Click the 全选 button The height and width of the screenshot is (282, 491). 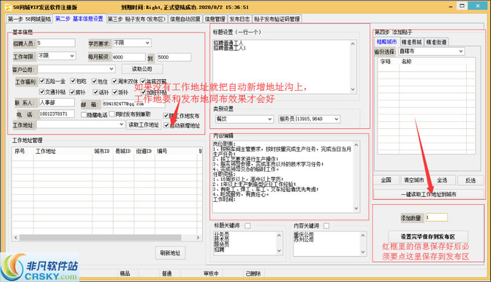442,180
